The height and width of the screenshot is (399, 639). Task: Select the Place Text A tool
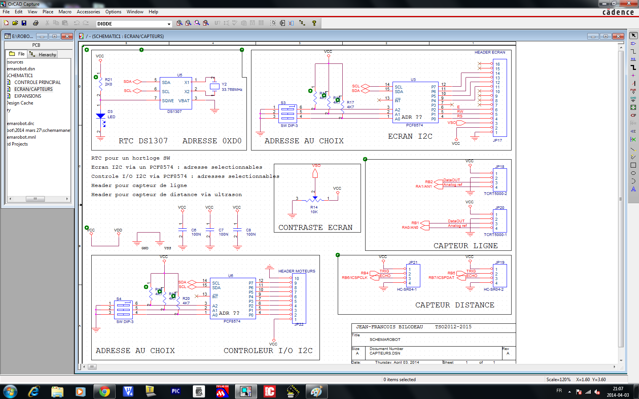point(633,189)
